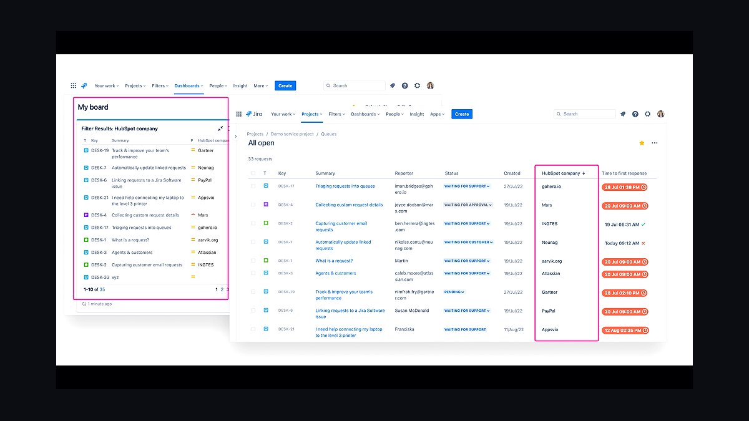Screen dimensions: 749x421
Task: Check the DESK-4 row checkbox in queue
Action: point(253,205)
